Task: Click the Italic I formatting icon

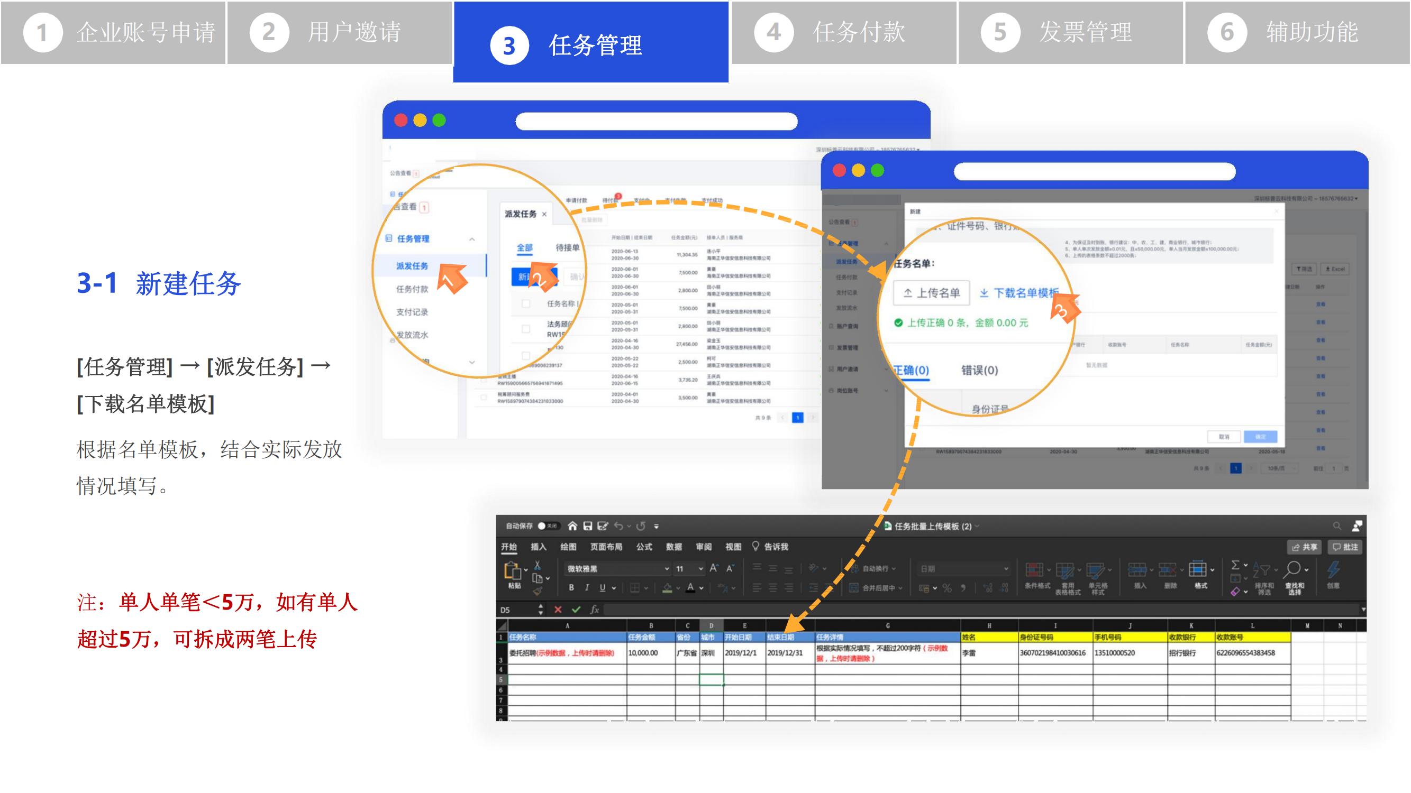Action: click(x=587, y=587)
